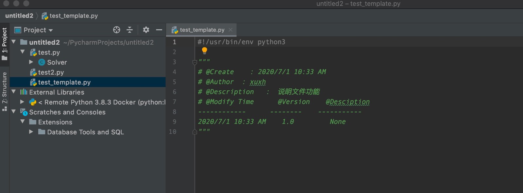Click test_template.py icon in breadcrumb

coord(45,16)
